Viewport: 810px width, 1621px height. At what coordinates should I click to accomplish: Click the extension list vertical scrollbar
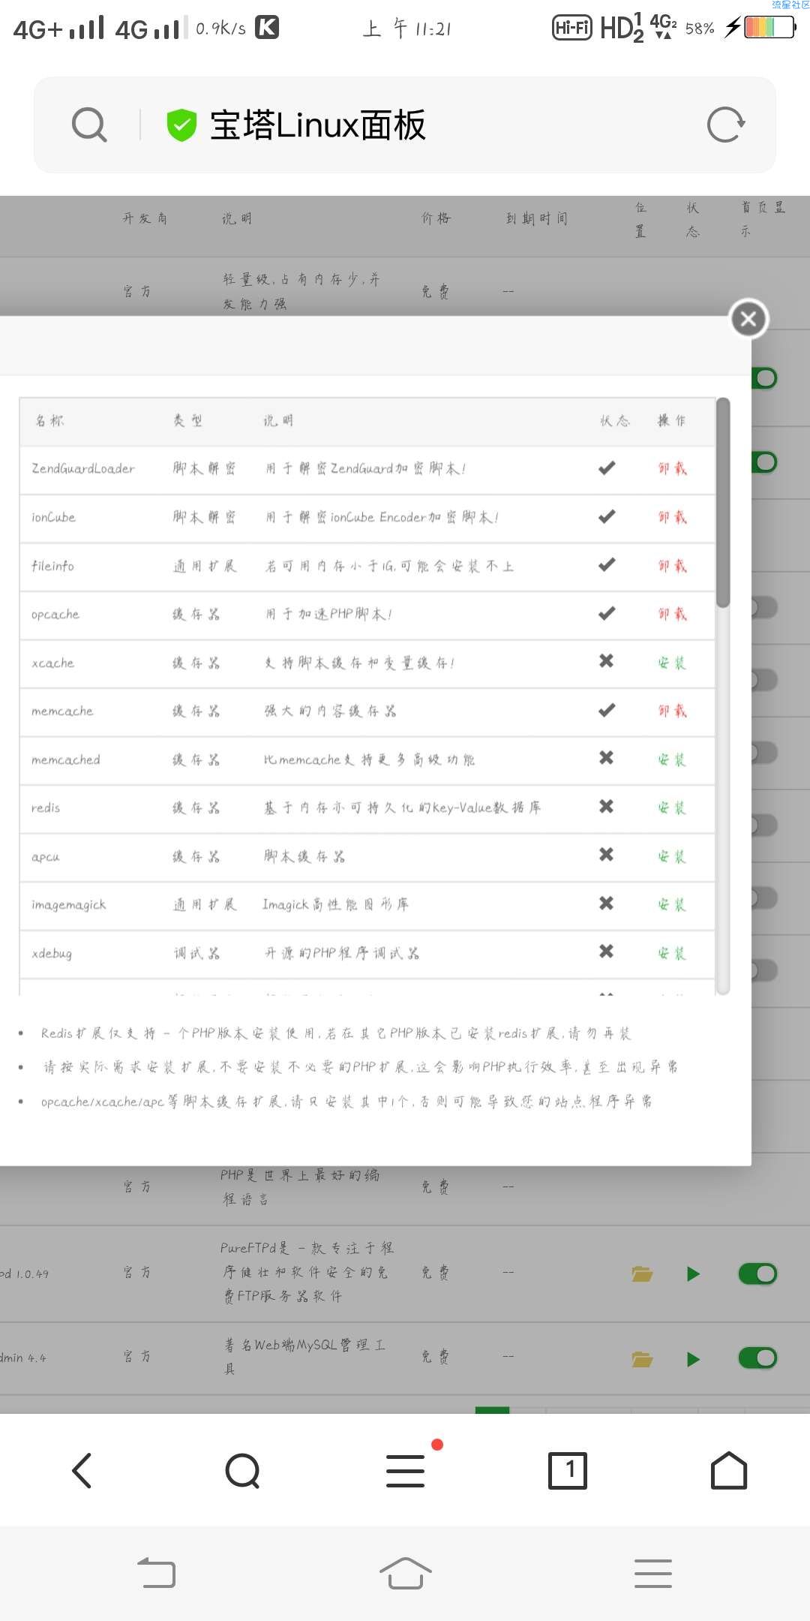click(x=723, y=502)
